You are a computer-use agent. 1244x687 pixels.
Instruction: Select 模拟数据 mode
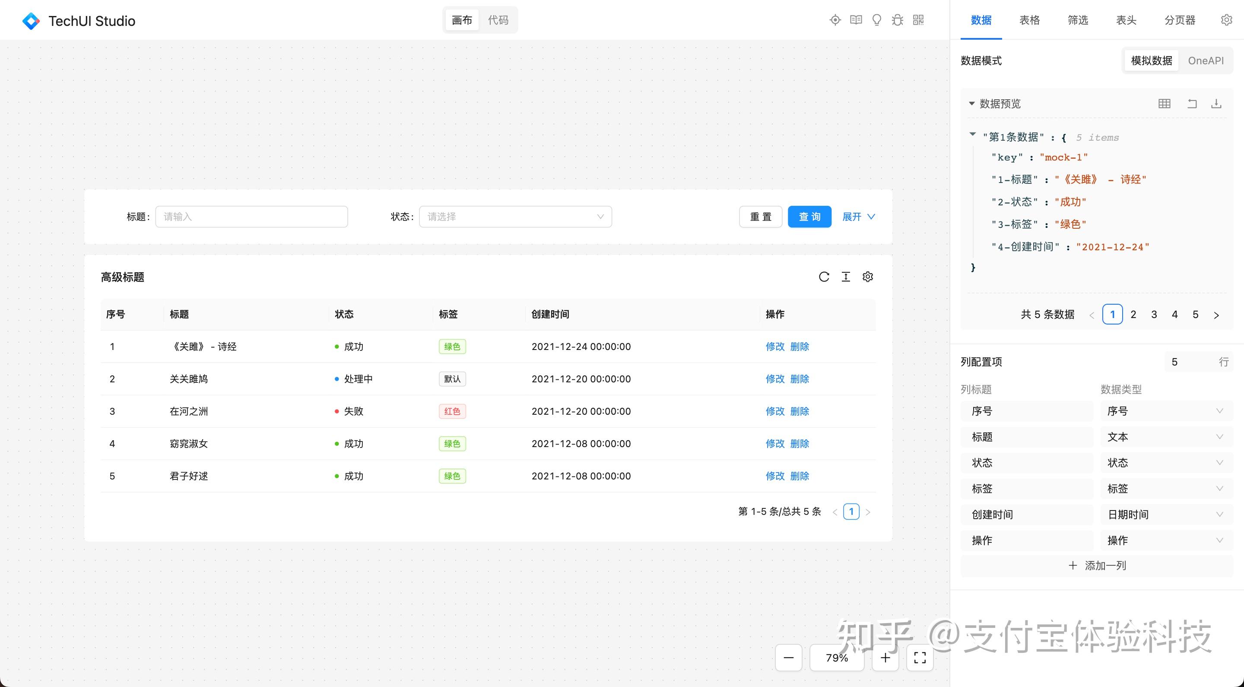1151,60
